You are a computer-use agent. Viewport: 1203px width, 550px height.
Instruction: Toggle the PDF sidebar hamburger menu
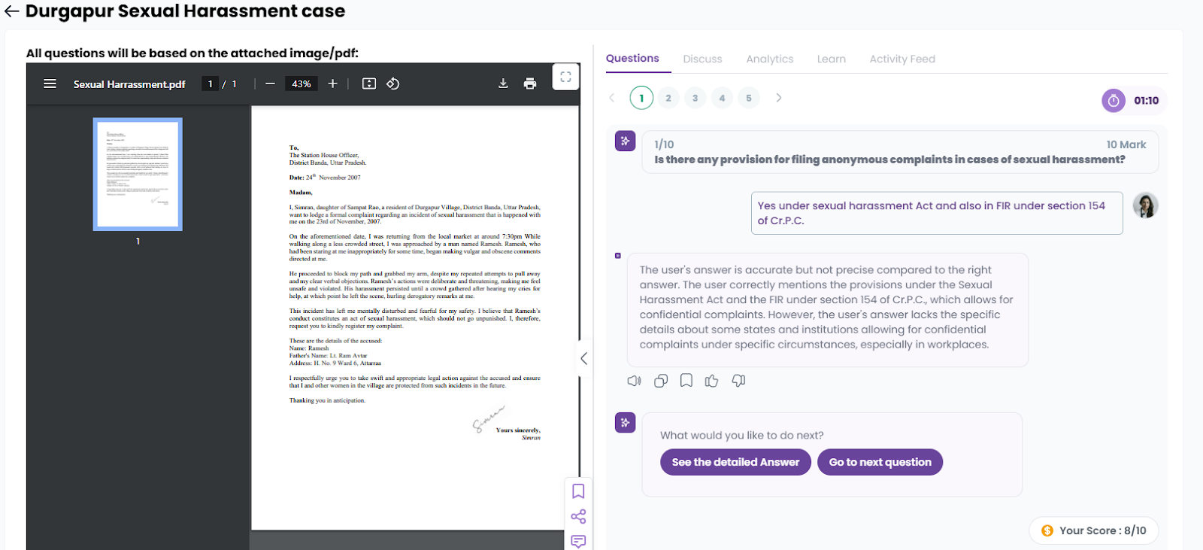point(50,84)
